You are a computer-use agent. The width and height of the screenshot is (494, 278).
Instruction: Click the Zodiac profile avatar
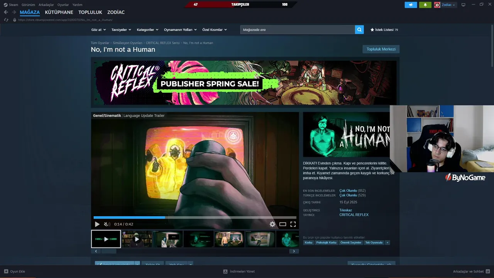pyautogui.click(x=437, y=5)
